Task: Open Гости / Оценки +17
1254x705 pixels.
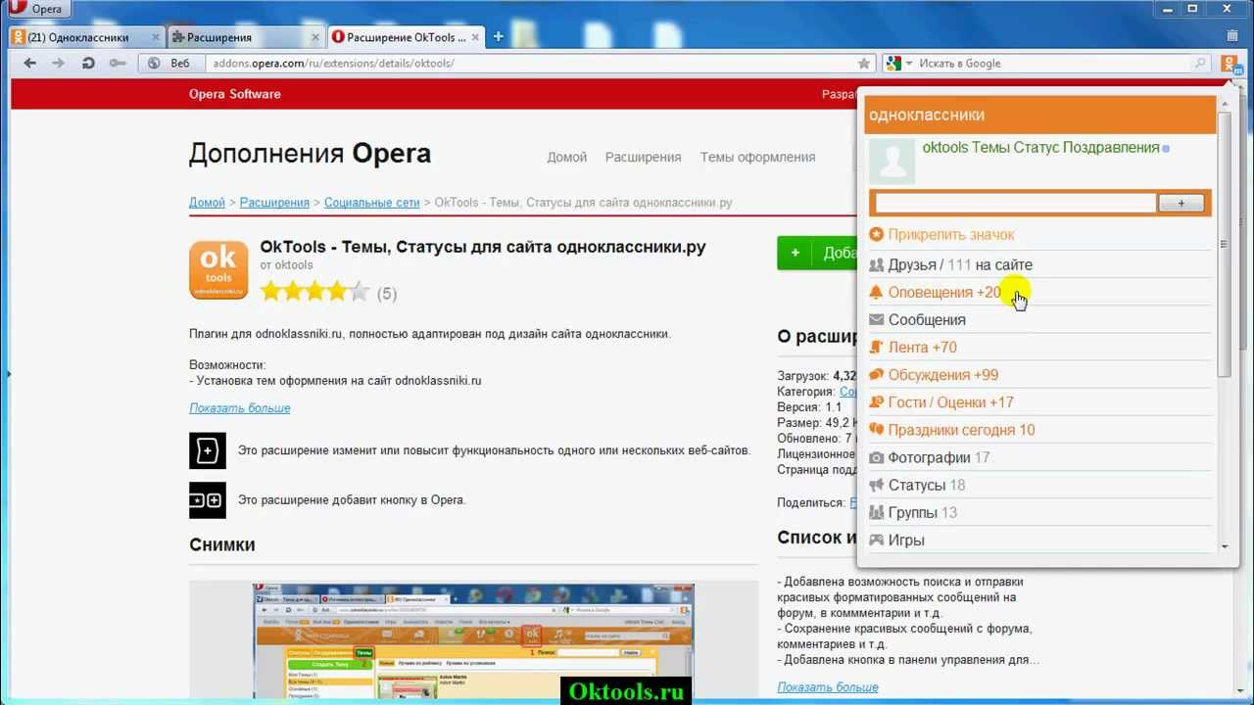Action: point(950,402)
